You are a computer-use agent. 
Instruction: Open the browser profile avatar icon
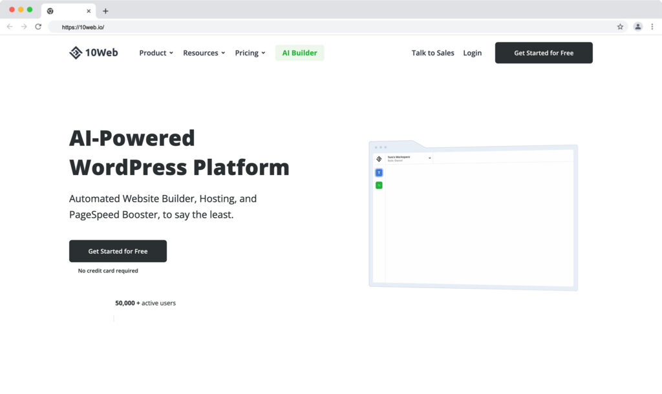pyautogui.click(x=638, y=26)
